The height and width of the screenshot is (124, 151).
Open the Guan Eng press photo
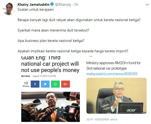click(x=51, y=107)
